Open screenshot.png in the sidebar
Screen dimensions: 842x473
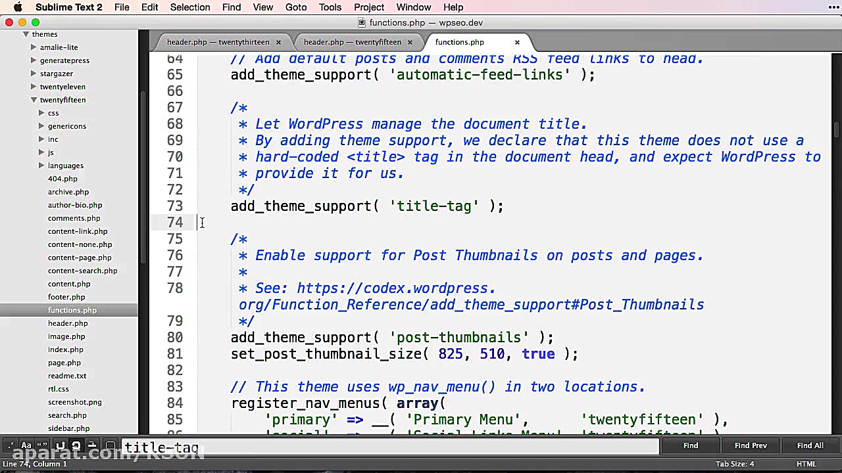coord(75,402)
